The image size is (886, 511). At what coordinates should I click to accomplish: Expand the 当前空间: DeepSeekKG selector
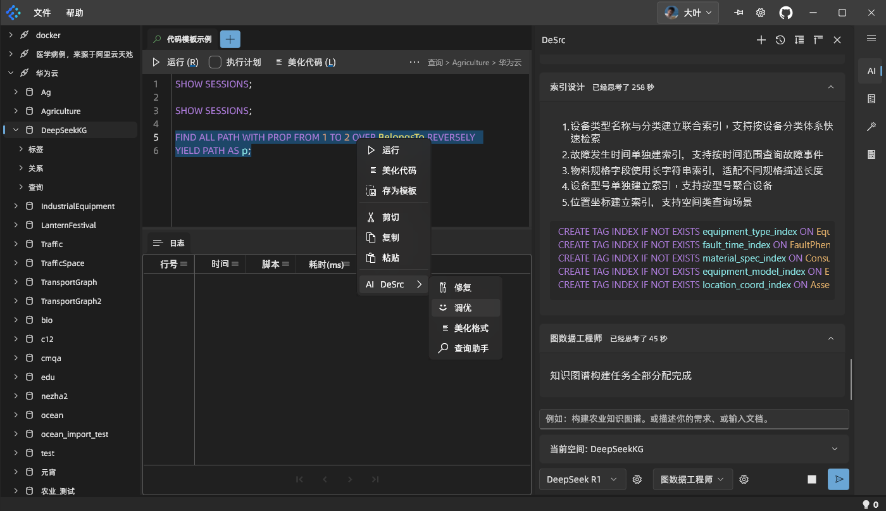tap(693, 449)
